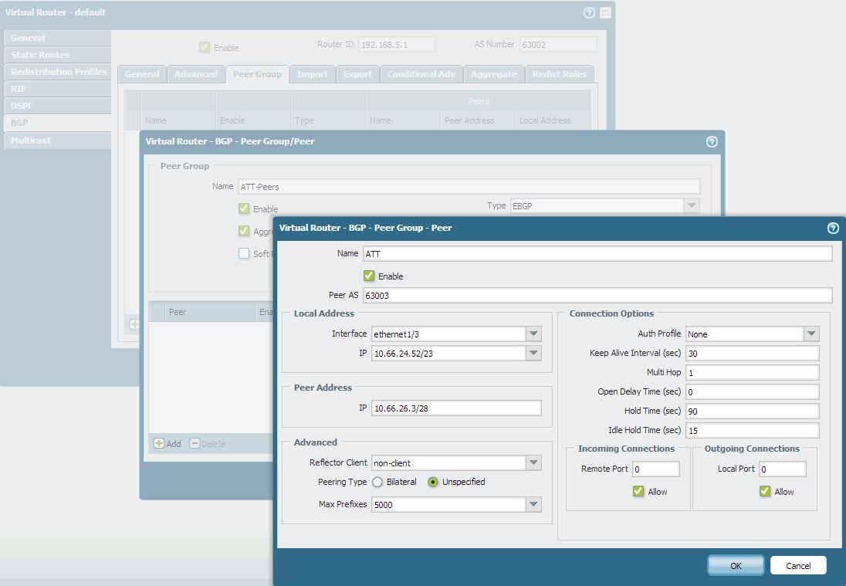Expand the Max Prefixes dropdown
846x586 pixels.
(533, 504)
